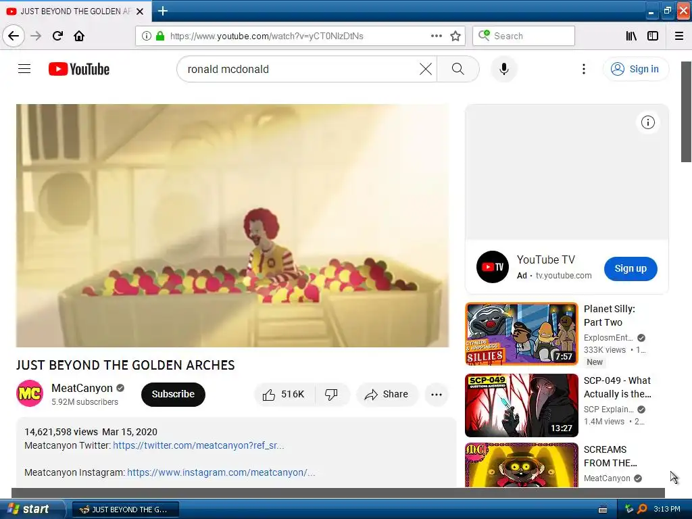Open SCP-049 video thumbnail

[521, 405]
